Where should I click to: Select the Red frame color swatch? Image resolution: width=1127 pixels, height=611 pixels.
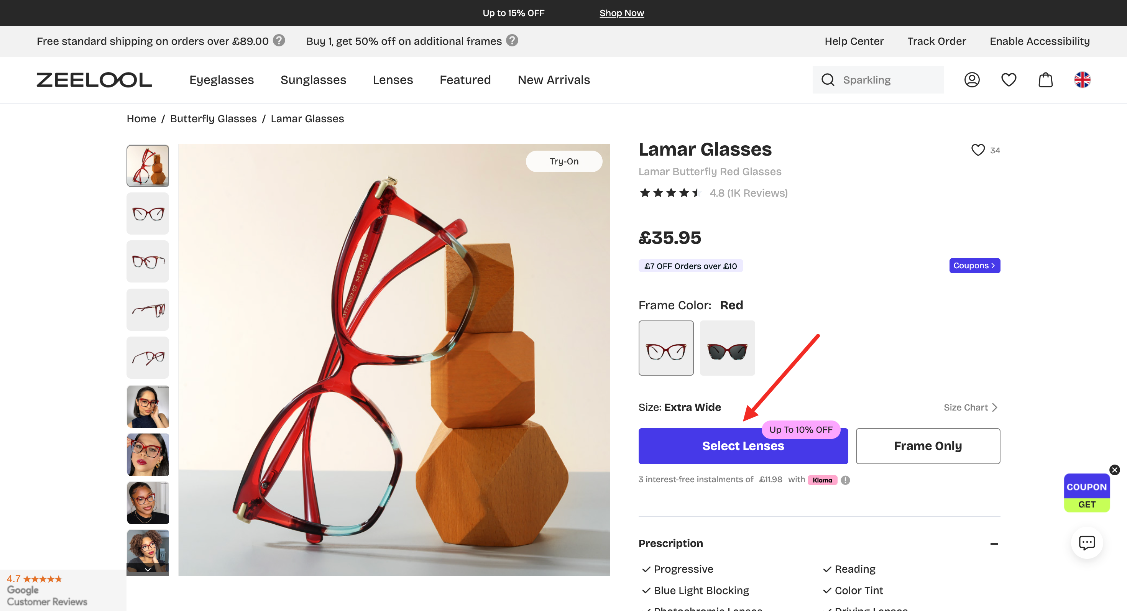[666, 348]
